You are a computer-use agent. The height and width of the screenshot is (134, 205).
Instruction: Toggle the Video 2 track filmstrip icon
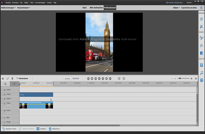(x=5, y=95)
